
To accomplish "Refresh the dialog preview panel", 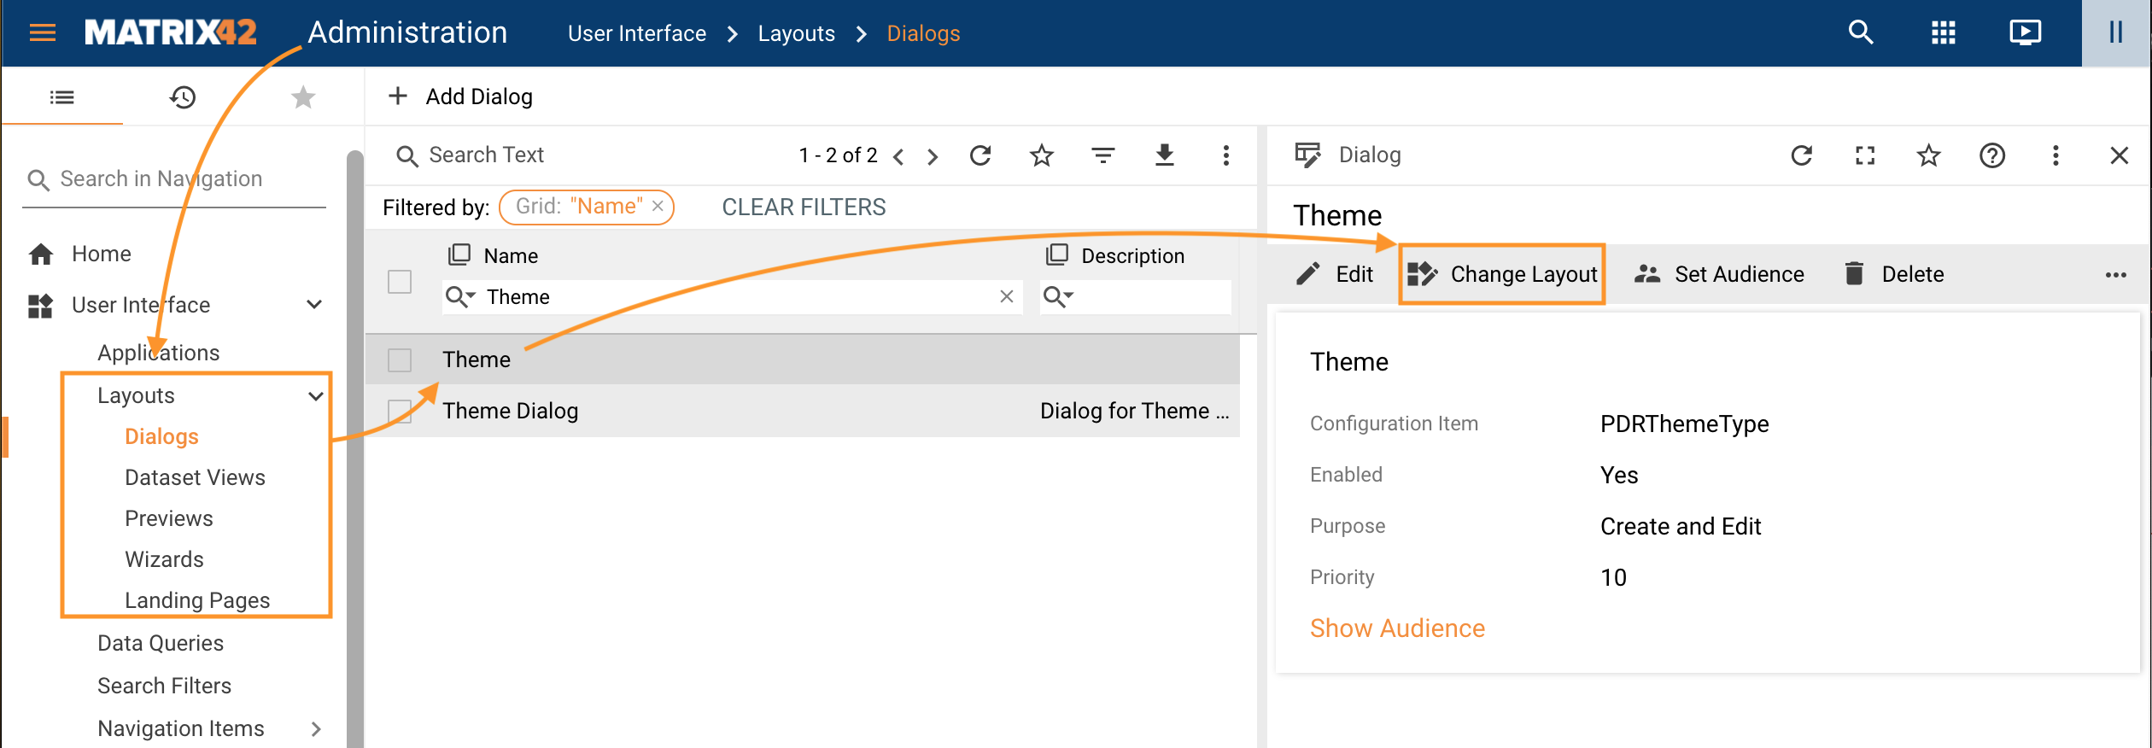I will [x=1802, y=155].
